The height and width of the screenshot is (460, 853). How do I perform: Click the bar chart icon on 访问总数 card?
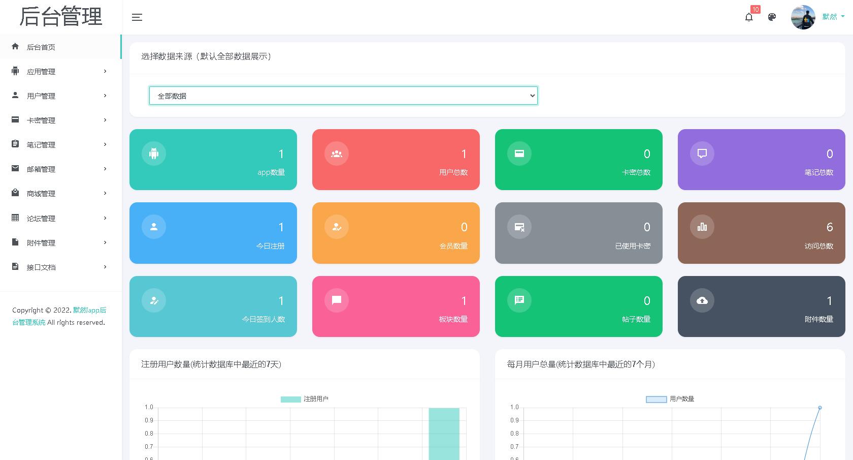(702, 227)
